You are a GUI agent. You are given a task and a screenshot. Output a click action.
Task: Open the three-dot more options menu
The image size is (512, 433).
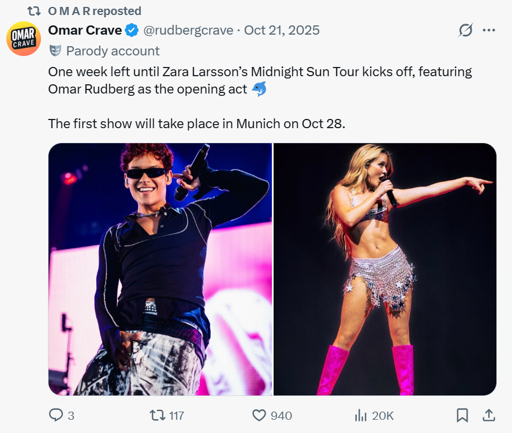[x=489, y=30]
